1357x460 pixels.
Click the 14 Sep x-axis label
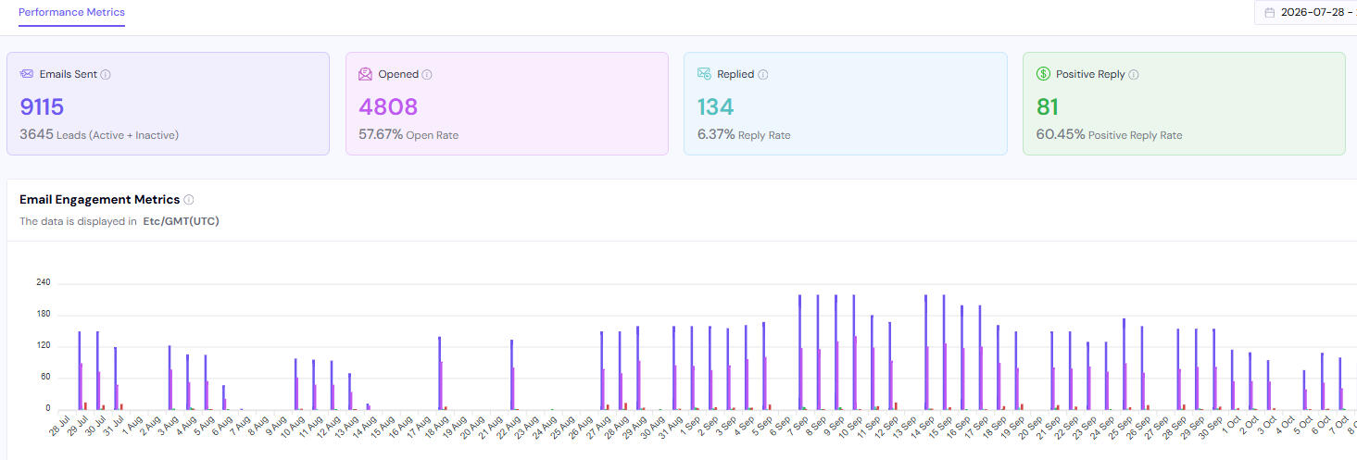[x=923, y=428]
